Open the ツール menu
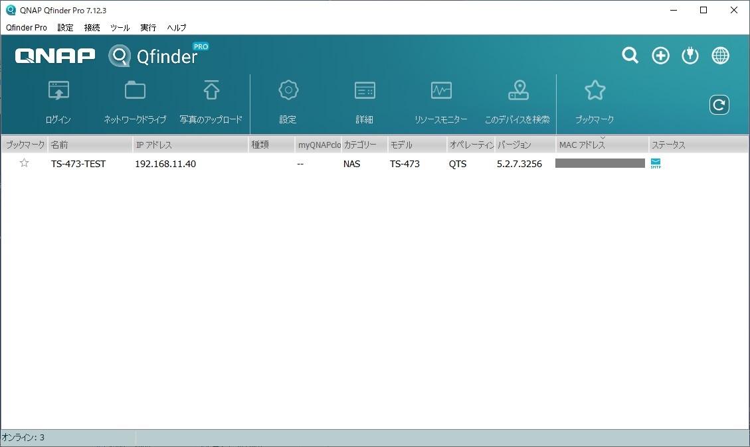This screenshot has height=447, width=750. [x=120, y=28]
